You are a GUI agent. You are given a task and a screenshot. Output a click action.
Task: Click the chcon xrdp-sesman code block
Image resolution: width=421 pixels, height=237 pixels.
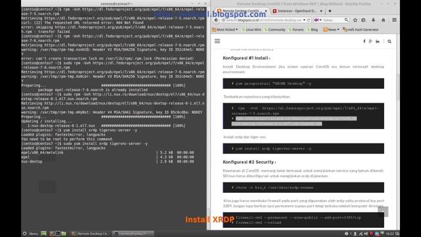303,188
